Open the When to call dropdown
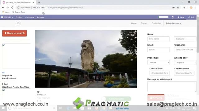This screenshot has height=111, width=199. click(x=185, y=62)
